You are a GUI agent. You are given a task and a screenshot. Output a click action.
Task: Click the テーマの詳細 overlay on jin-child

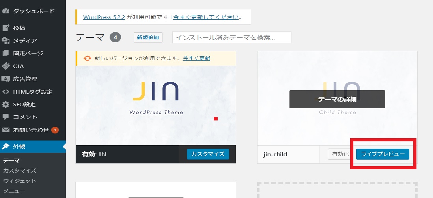pos(337,99)
